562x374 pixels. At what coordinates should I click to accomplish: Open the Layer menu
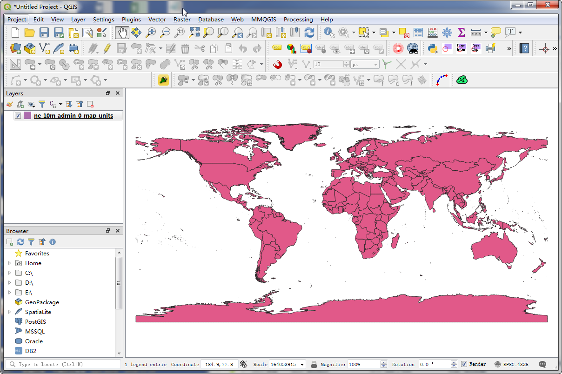[x=78, y=20]
